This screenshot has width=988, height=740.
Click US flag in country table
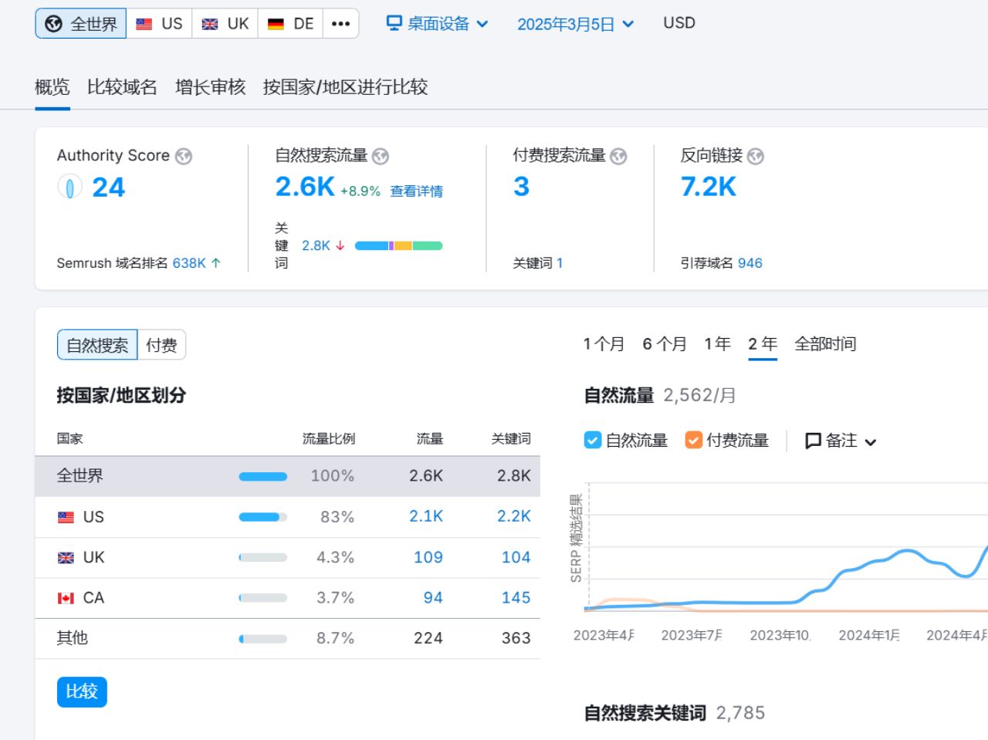pos(66,517)
